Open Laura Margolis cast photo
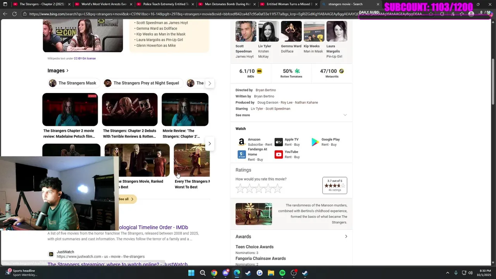The width and height of the screenshot is (496, 279). coord(337,31)
